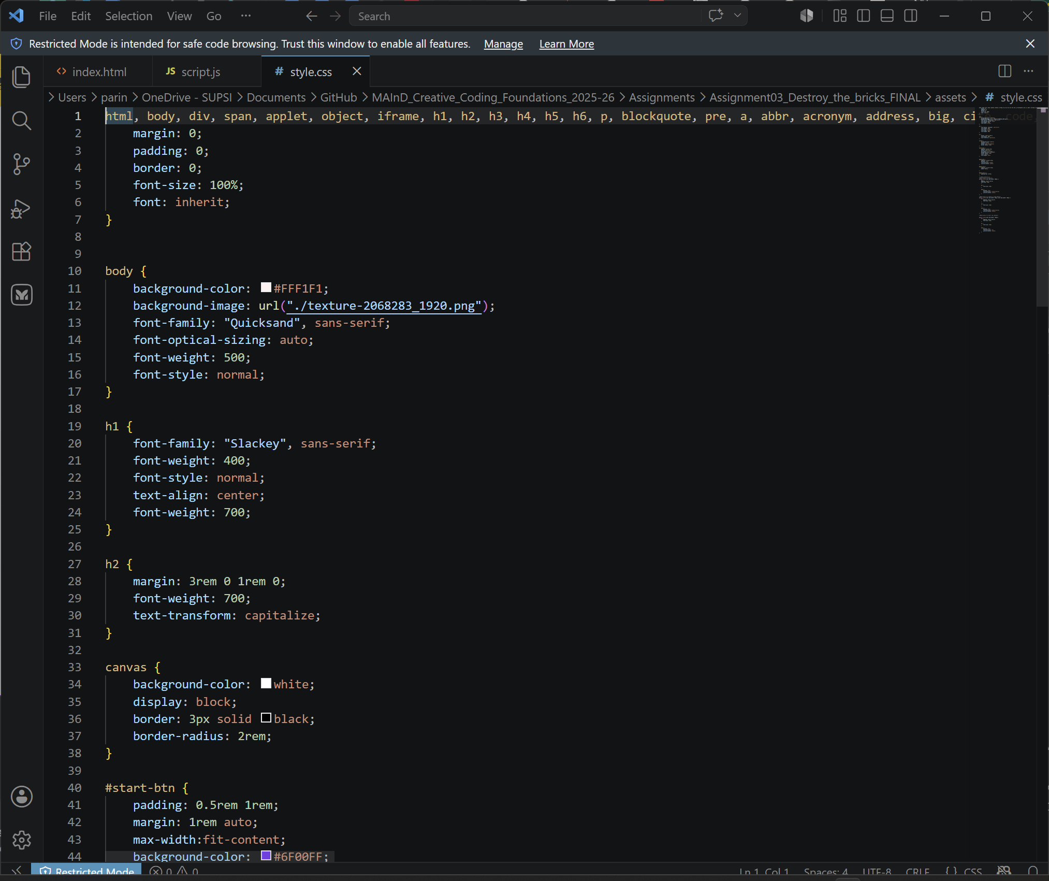Open Customize Layout icon

[x=840, y=16]
